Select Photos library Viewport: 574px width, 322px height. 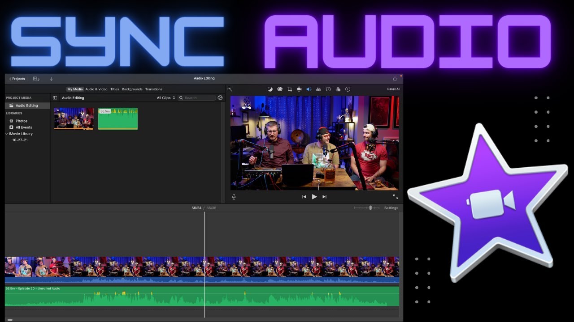[22, 121]
